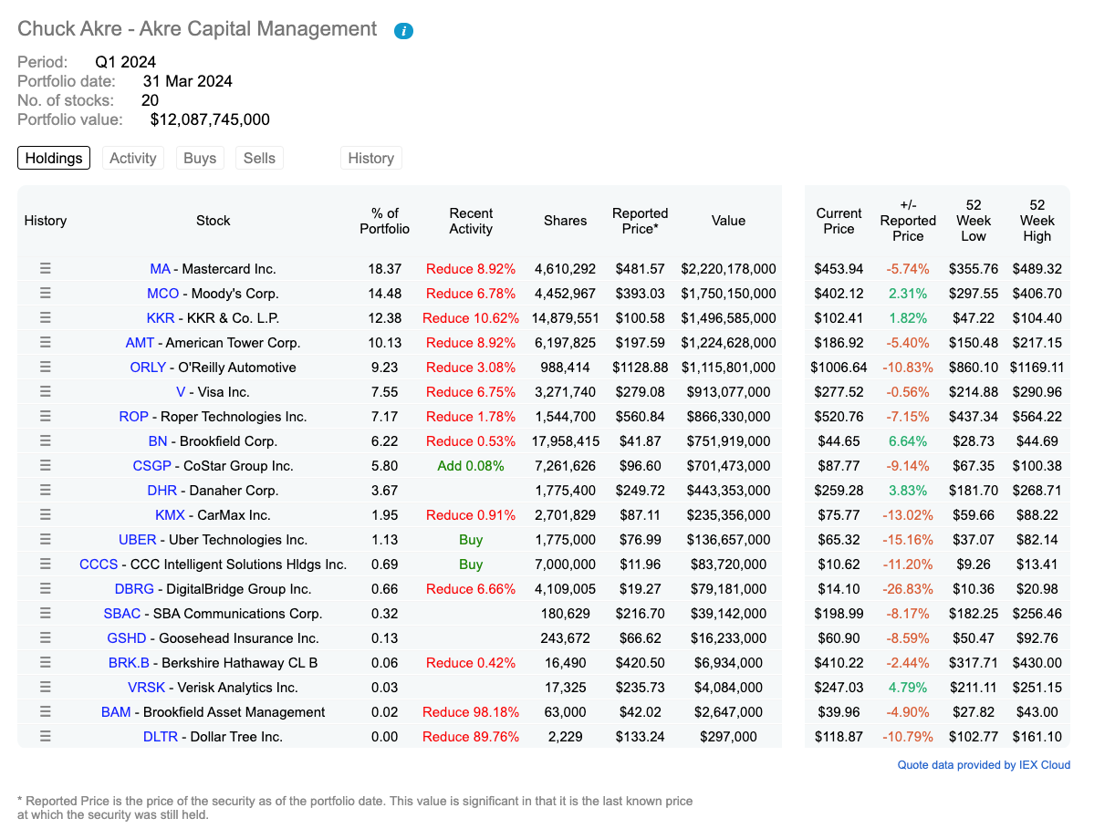Click the '52 Week Low' column header
This screenshot has width=1115, height=839.
pyautogui.click(x=974, y=221)
